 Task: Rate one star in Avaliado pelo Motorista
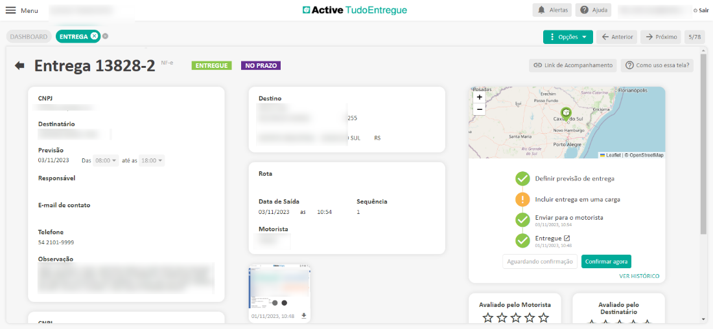(x=487, y=317)
